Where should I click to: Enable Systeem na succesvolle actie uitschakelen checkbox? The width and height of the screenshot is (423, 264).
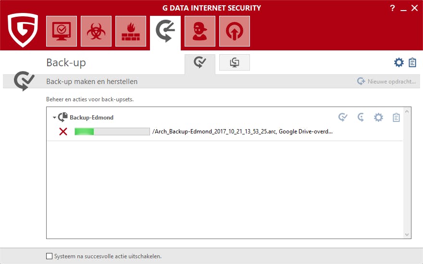click(x=50, y=256)
